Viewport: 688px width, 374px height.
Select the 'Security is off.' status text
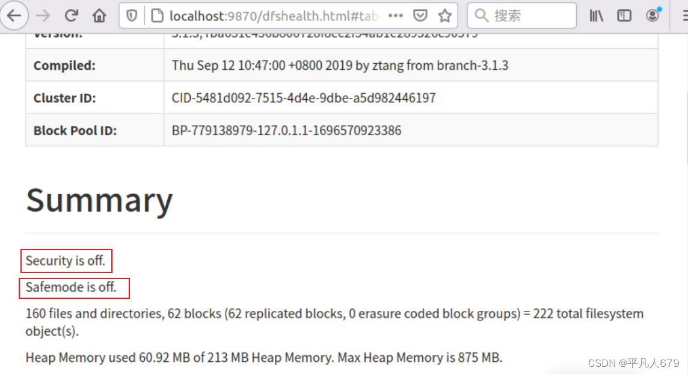66,261
